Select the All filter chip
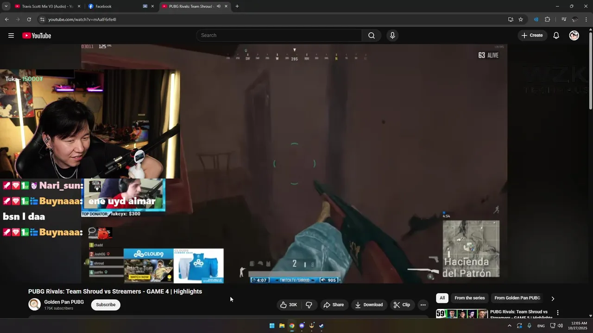This screenshot has height=333, width=593. [x=442, y=298]
